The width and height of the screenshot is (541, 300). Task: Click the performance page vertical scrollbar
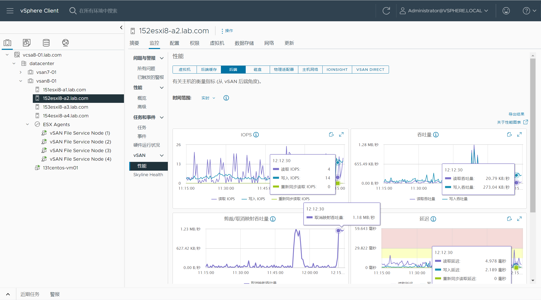click(x=533, y=135)
